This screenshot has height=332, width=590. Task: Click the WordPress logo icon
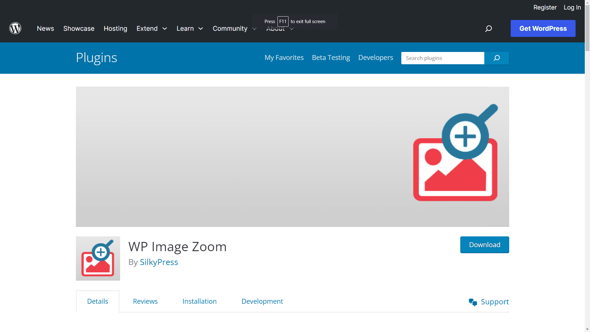[15, 28]
